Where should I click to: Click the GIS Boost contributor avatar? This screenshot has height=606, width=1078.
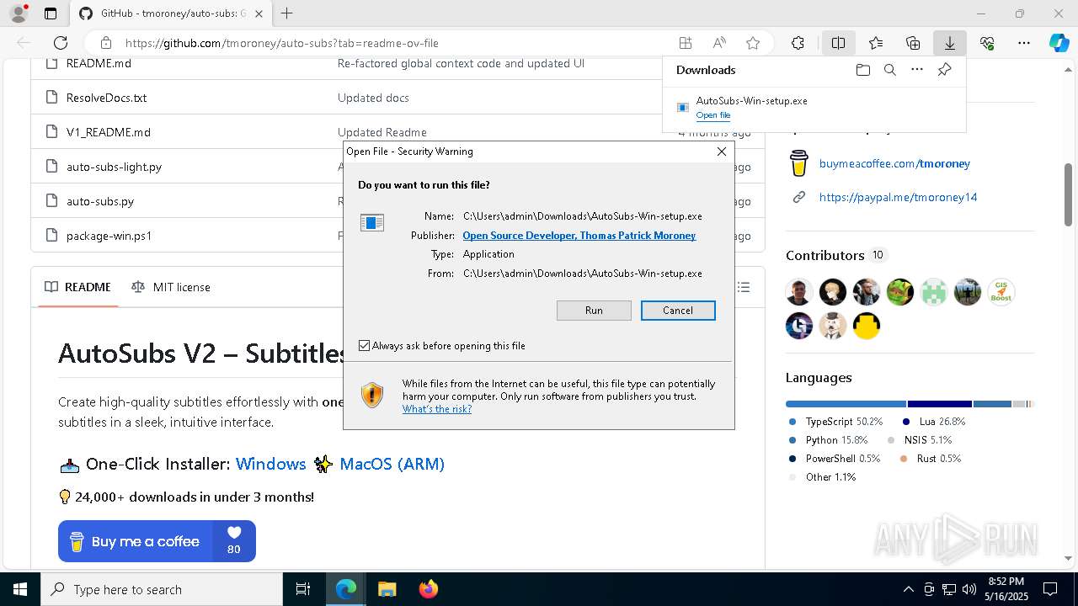coord(1001,292)
